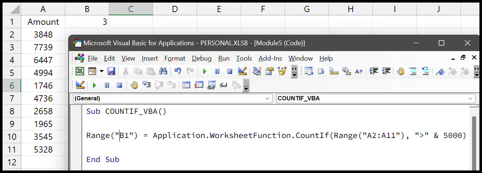482x173 pixels.
Task: Click Break pause icon in Standard toolbar
Action: tap(217, 72)
